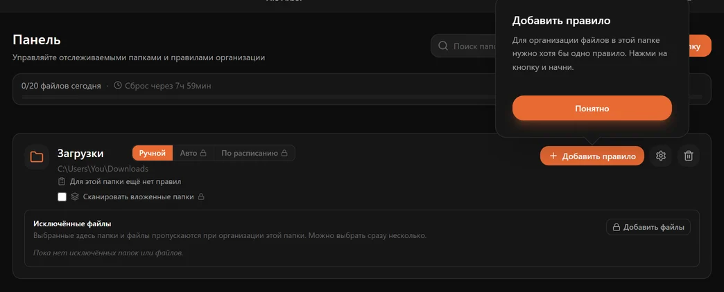Switch to the По расписанию mode tab
The height and width of the screenshot is (292, 724).
pyautogui.click(x=255, y=153)
